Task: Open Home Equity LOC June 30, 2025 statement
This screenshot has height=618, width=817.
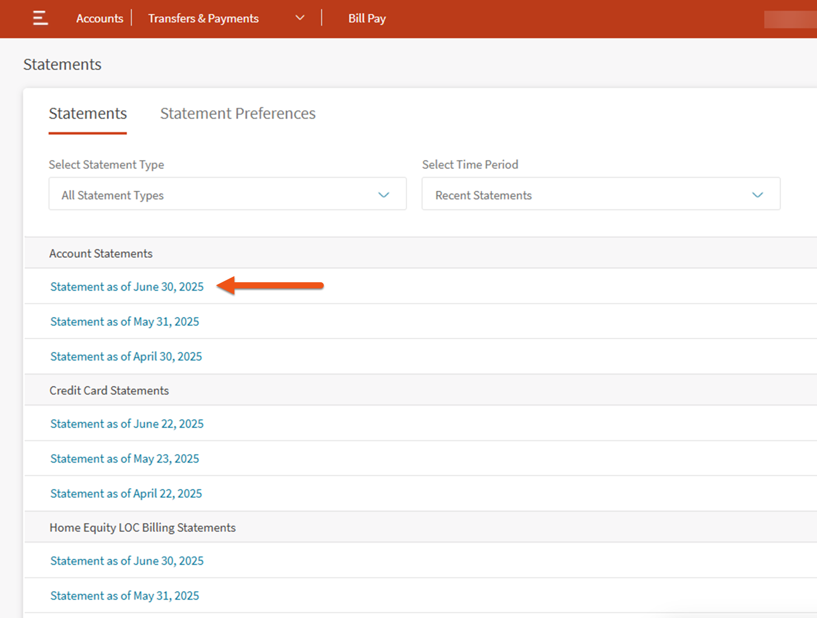Action: (x=127, y=561)
